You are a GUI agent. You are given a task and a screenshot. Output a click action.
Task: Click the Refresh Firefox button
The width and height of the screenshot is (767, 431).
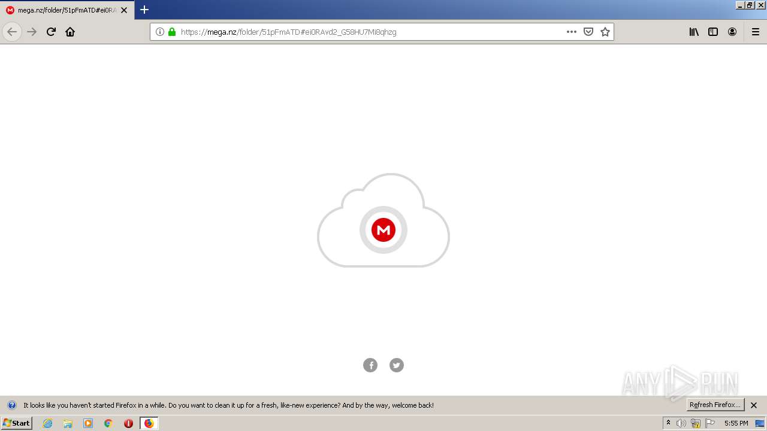[x=715, y=405]
